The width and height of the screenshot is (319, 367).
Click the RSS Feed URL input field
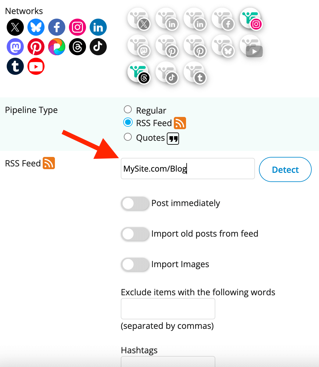[x=188, y=169]
